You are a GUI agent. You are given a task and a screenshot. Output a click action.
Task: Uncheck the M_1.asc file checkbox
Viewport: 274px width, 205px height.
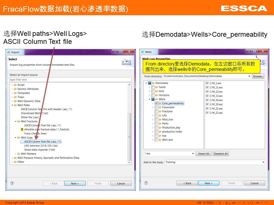click(207, 83)
